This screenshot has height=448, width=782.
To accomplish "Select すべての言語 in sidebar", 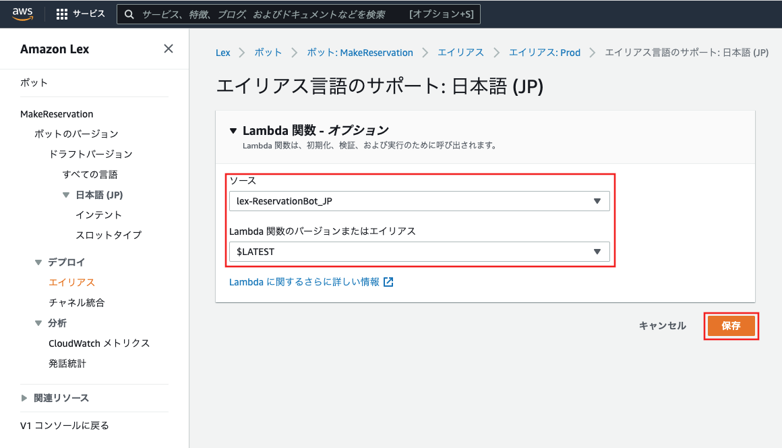I will [x=90, y=175].
